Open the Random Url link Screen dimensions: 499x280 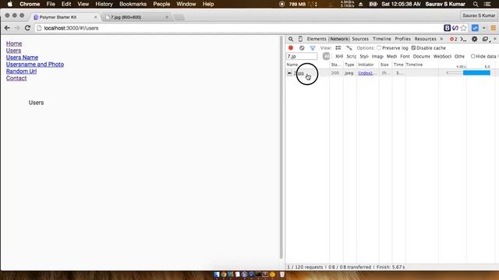click(x=21, y=72)
